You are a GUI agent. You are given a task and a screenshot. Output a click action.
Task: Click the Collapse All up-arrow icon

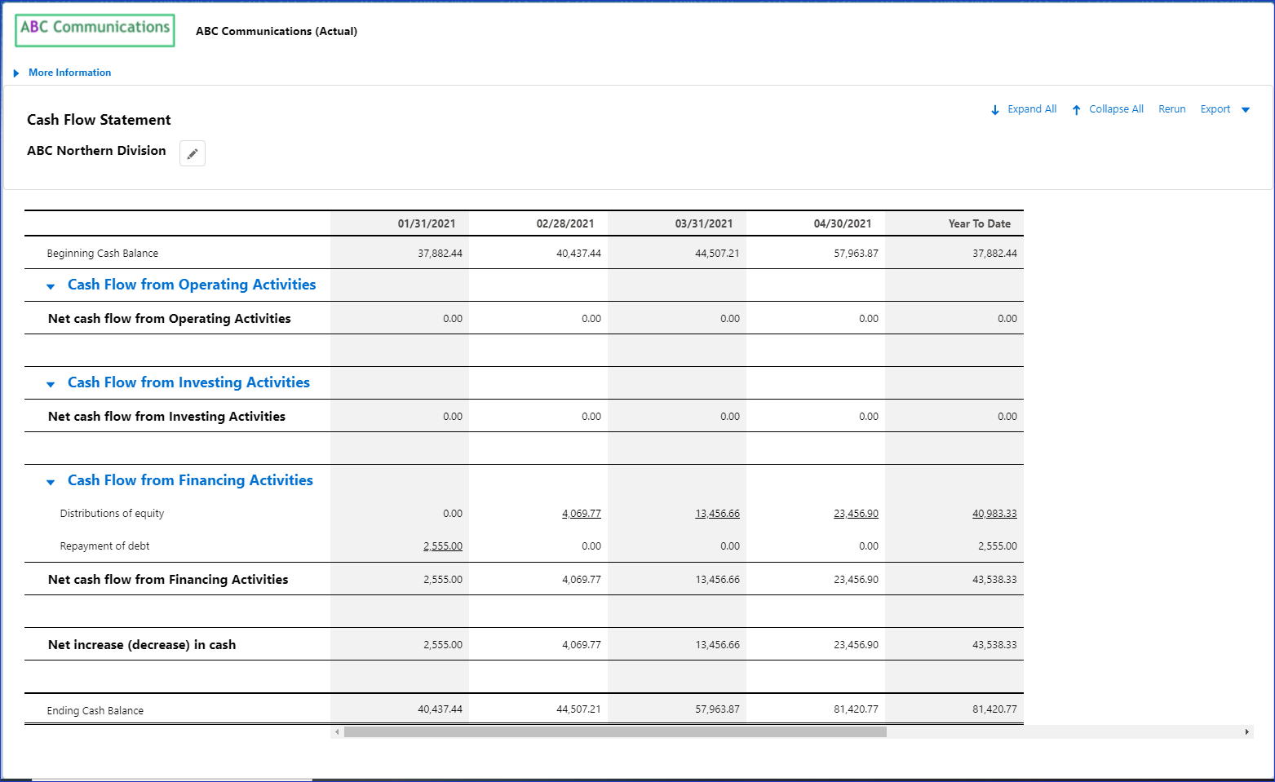tap(1076, 110)
